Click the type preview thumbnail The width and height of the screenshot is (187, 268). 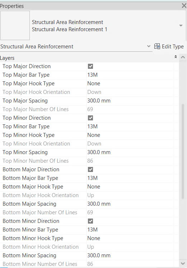(15, 25)
